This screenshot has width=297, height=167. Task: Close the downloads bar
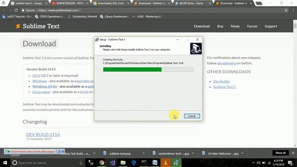(293, 153)
